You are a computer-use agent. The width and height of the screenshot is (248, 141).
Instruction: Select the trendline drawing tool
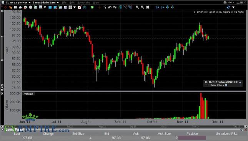coord(125,7)
